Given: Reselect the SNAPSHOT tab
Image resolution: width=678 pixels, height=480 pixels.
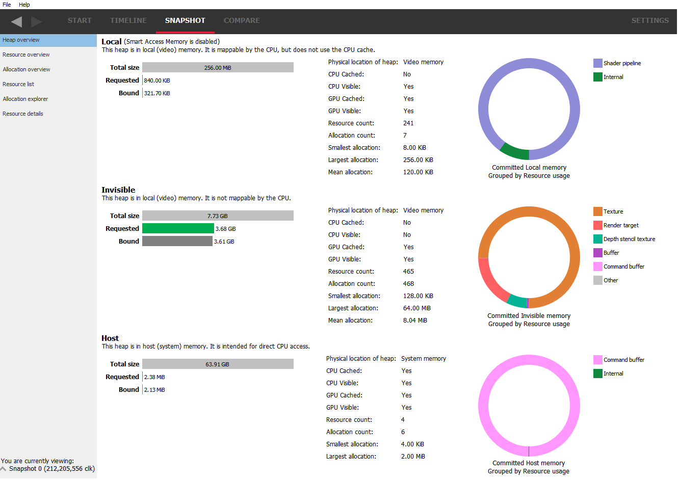Looking at the screenshot, I should click(185, 20).
